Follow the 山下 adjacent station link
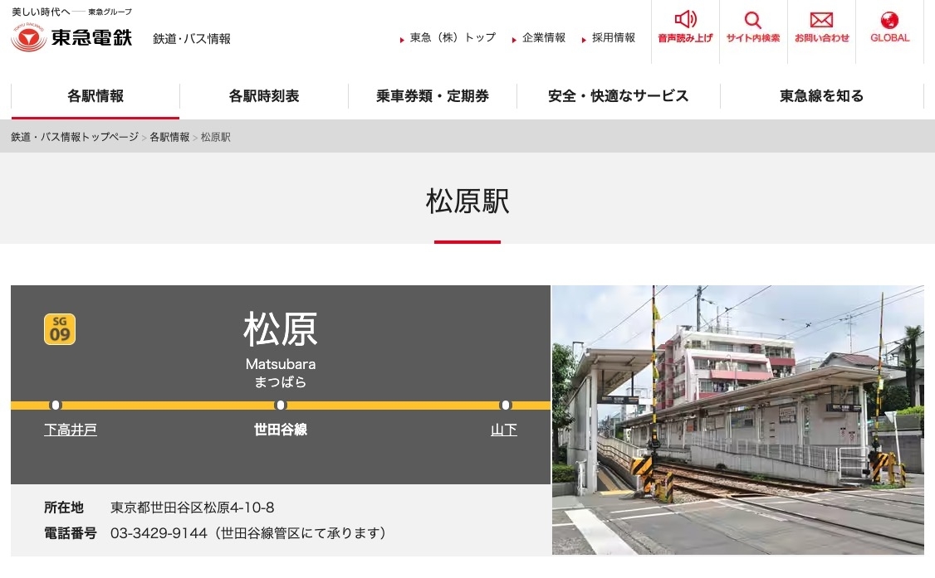 point(503,430)
